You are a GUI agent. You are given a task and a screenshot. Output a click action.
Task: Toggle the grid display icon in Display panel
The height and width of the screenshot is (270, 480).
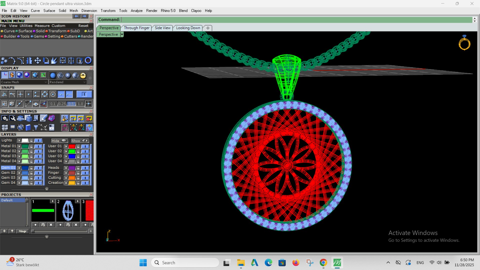4,75
